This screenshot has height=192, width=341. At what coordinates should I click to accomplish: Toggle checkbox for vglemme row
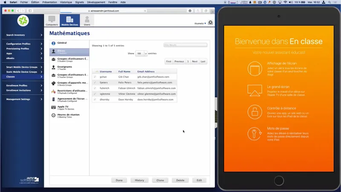click(95, 94)
